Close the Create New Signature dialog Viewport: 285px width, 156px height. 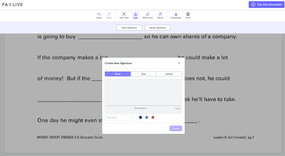179,63
